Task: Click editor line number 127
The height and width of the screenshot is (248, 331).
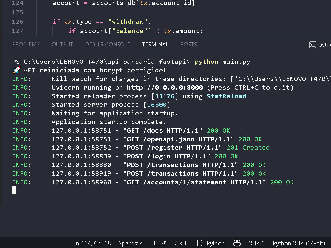Action: pyautogui.click(x=17, y=31)
